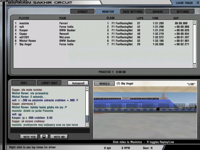Click the computer monitor icon between vote buttons
Screen dimensions: 200x150
pos(44,137)
